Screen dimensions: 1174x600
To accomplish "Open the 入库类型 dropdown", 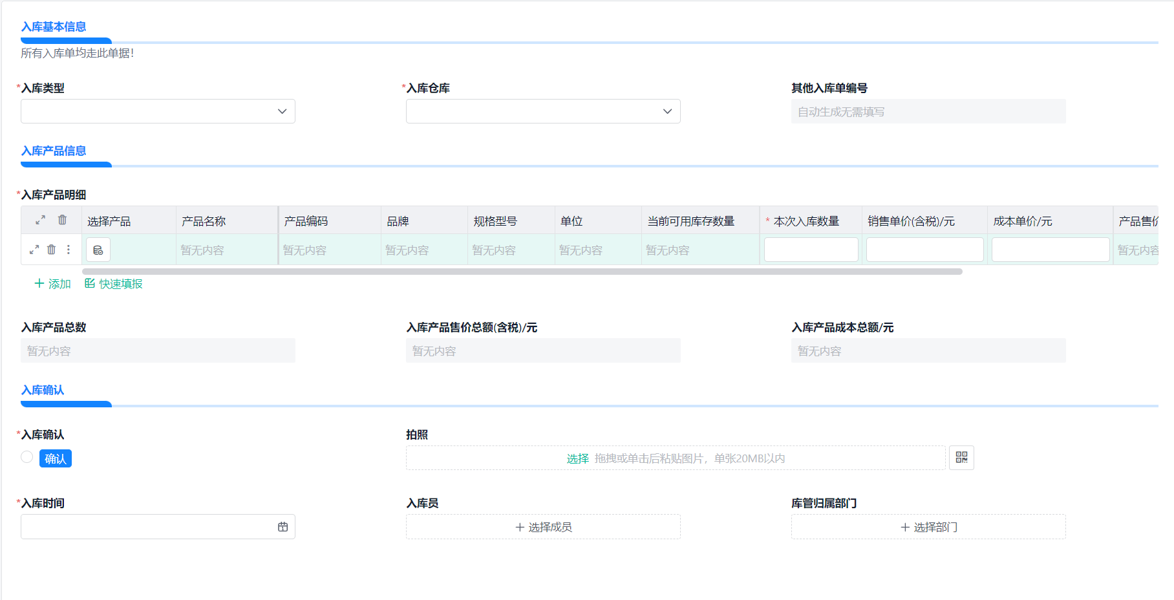I will tap(158, 111).
